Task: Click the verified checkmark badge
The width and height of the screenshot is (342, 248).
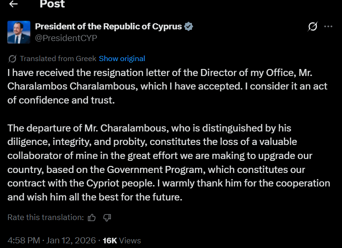Action: [189, 27]
